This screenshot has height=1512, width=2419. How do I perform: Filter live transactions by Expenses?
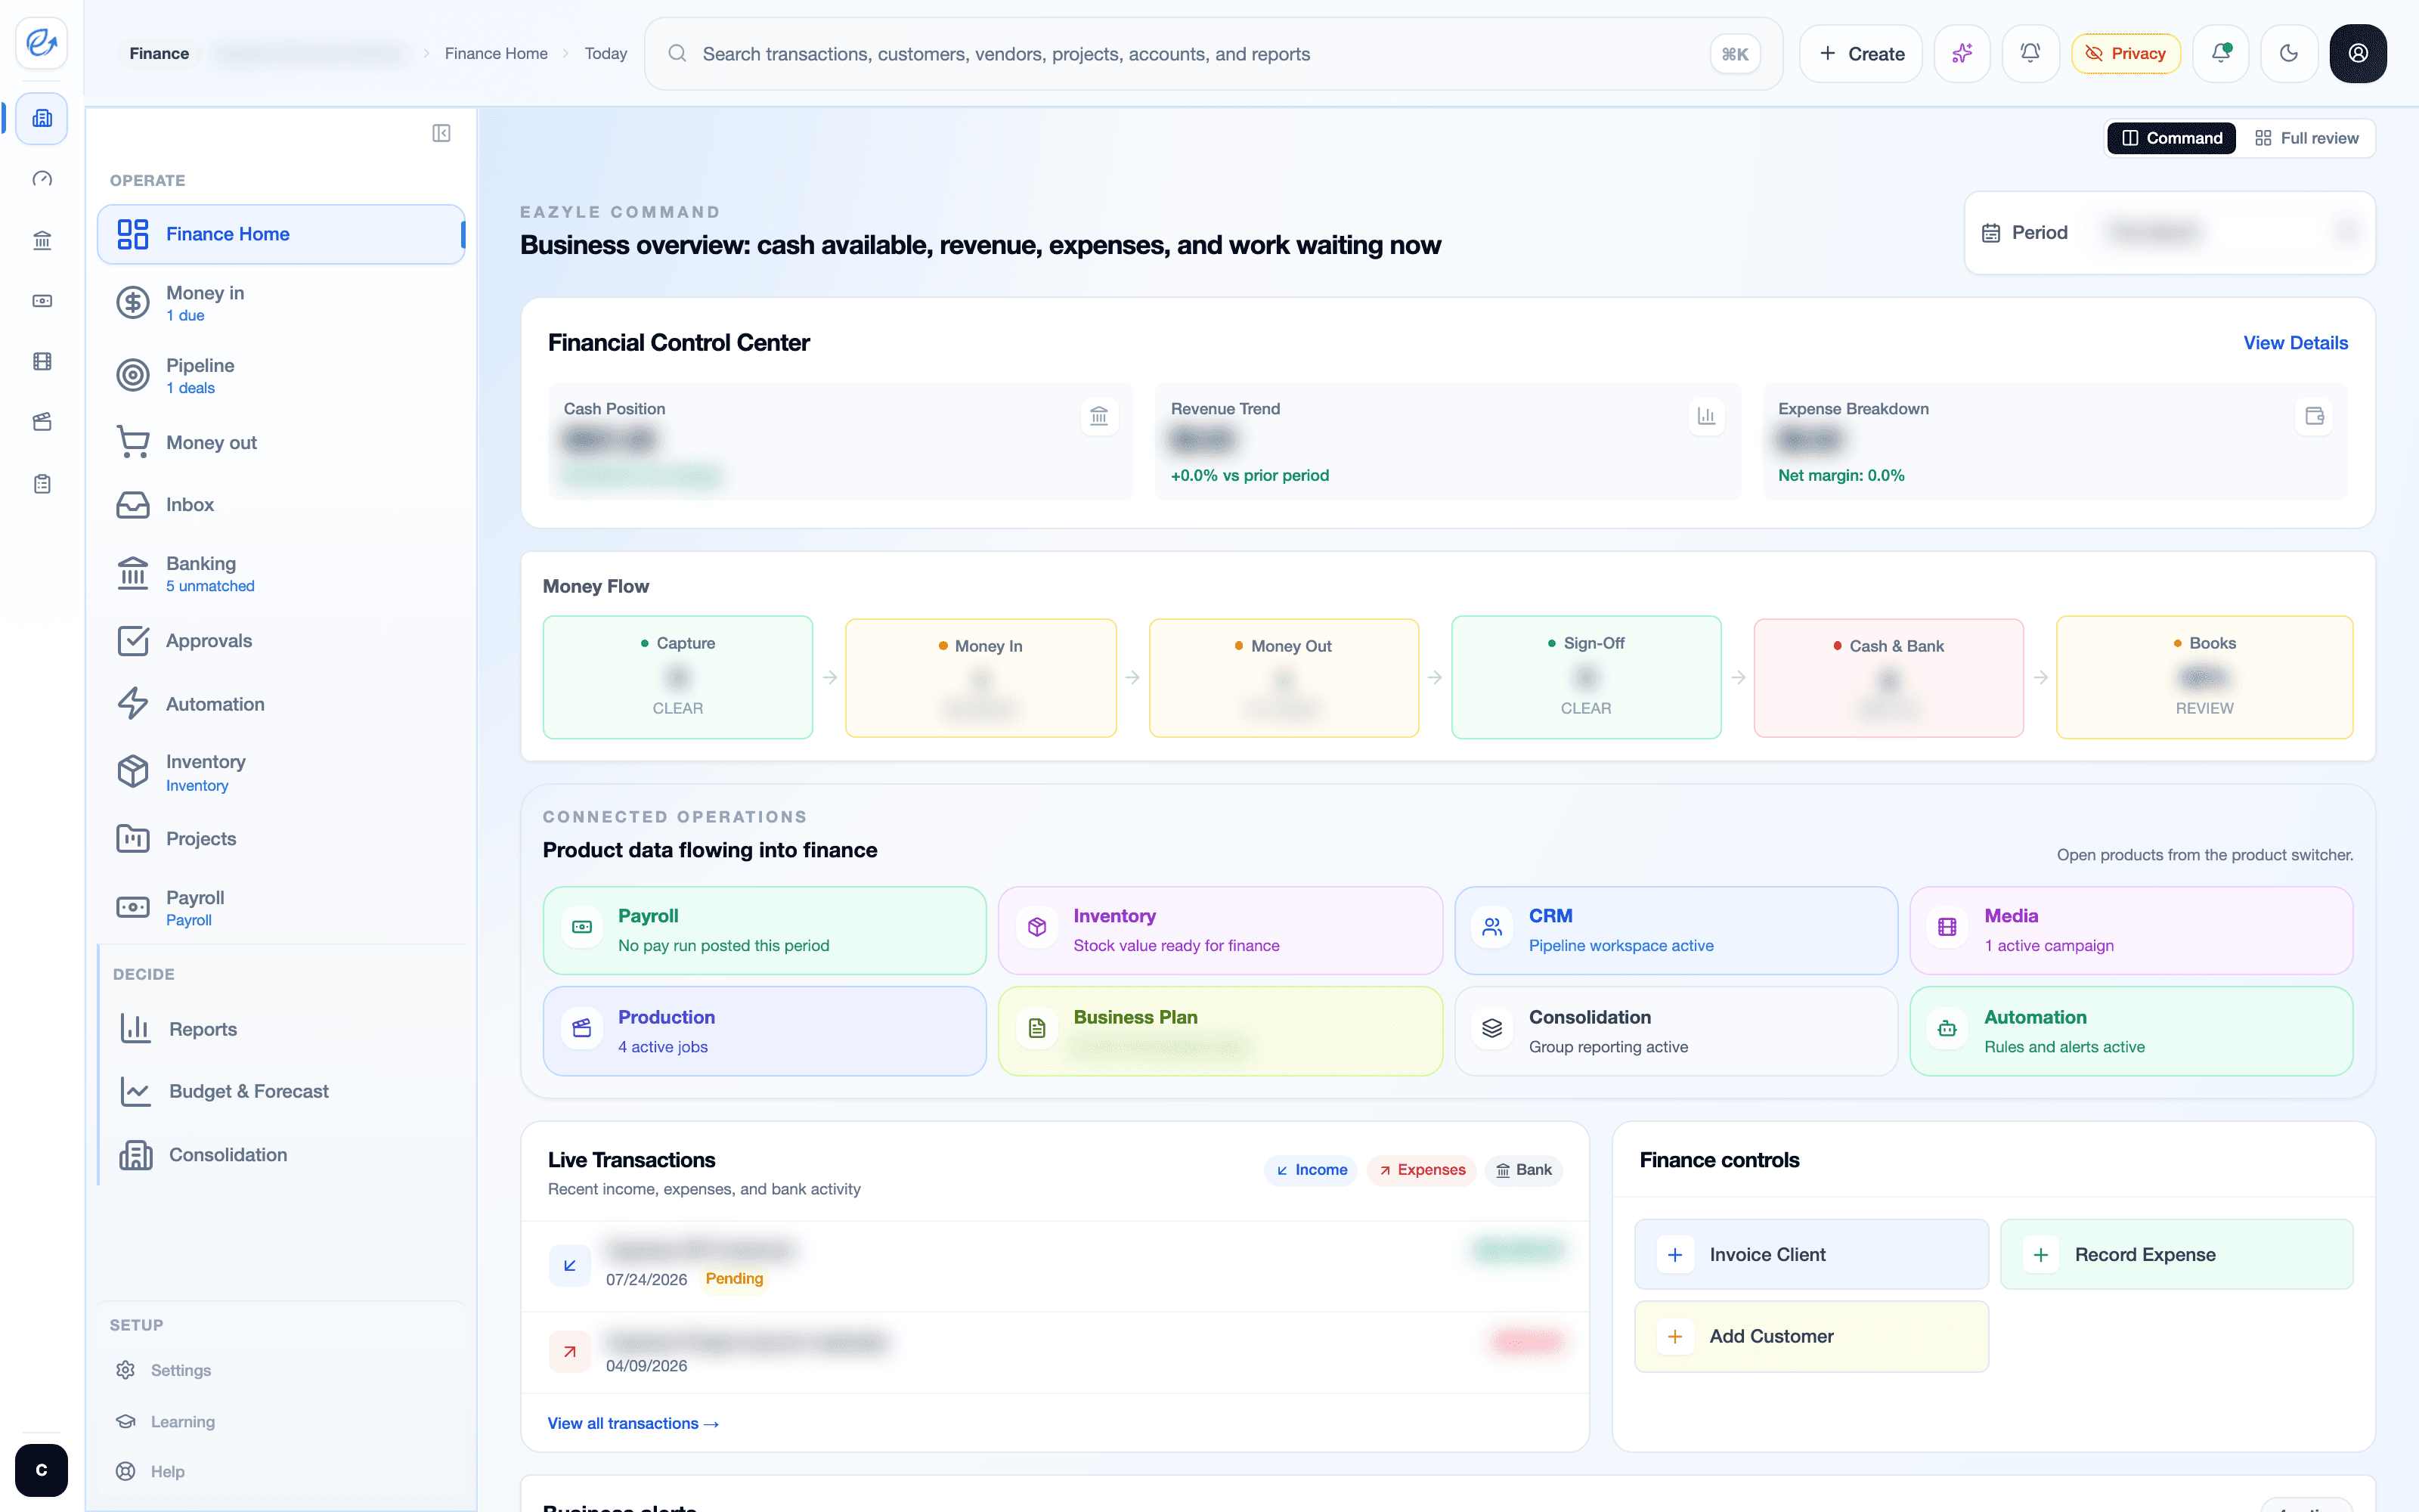click(x=1420, y=1170)
